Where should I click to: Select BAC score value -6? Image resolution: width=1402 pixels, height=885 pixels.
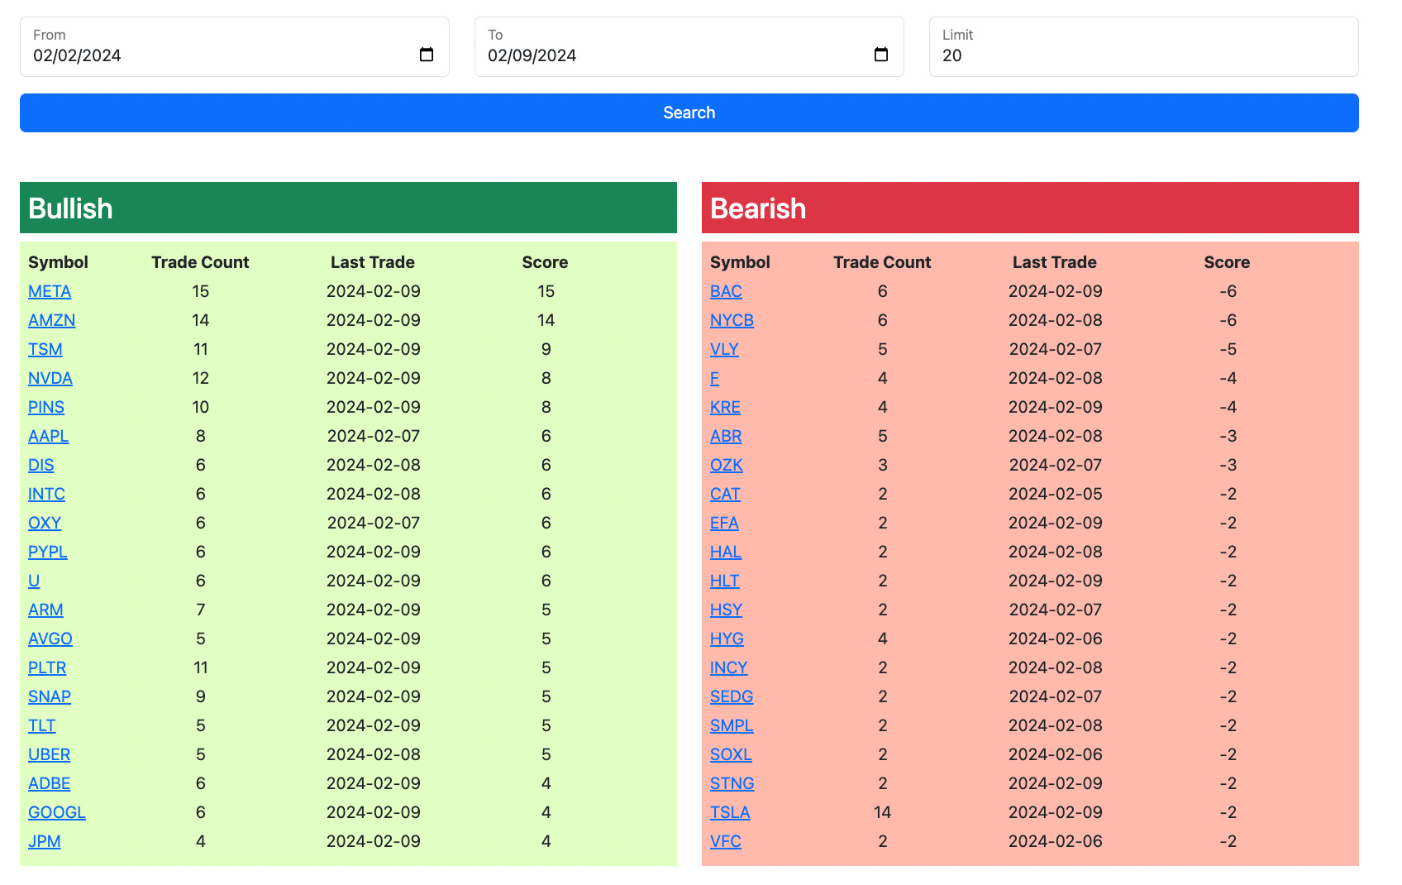point(1228,291)
